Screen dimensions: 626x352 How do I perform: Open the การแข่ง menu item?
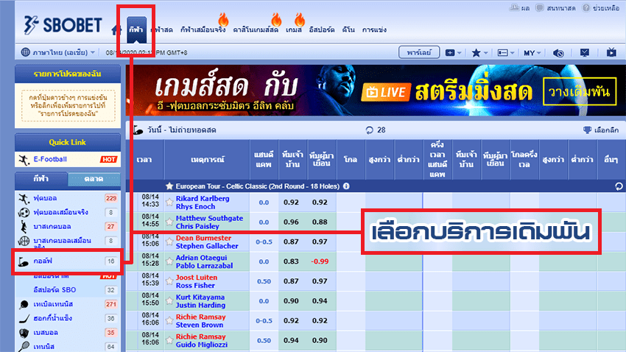(x=374, y=29)
